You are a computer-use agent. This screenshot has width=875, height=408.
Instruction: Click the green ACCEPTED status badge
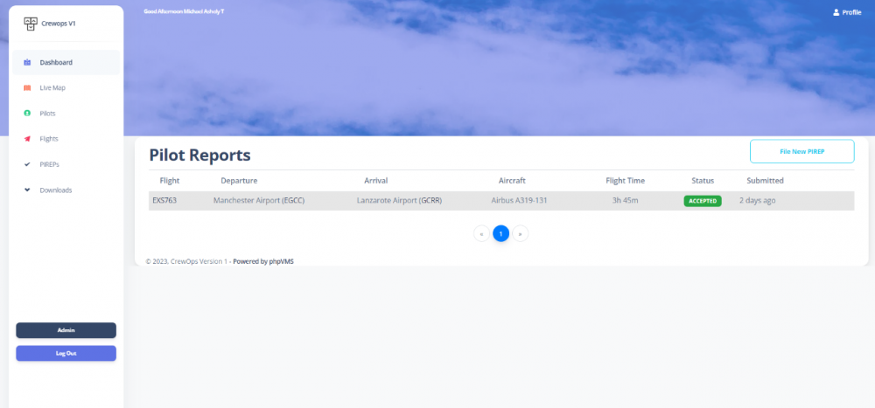pyautogui.click(x=703, y=201)
